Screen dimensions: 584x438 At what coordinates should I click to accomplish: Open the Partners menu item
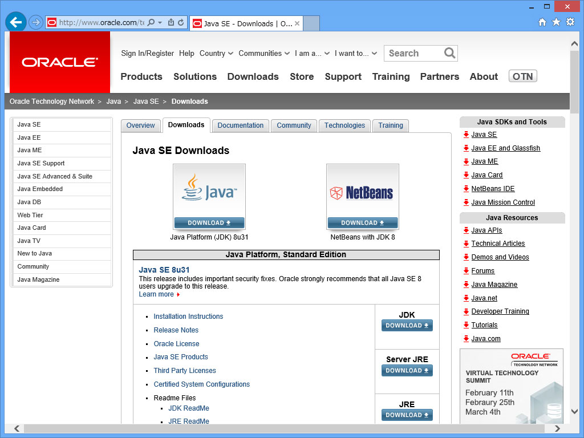(x=440, y=76)
